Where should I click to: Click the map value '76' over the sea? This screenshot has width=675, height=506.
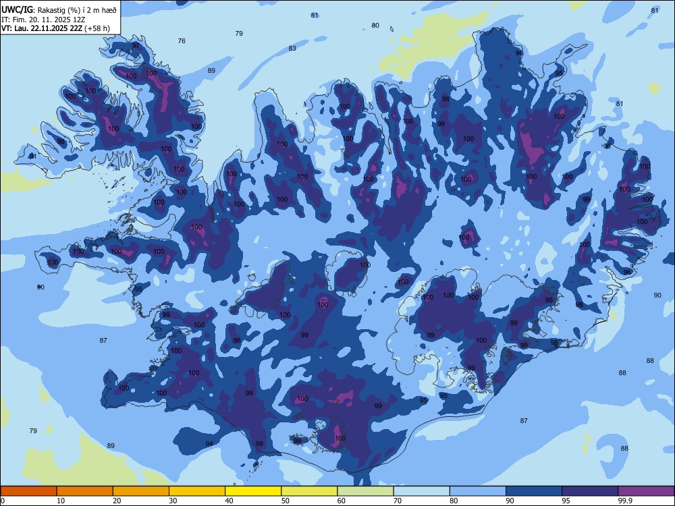(x=182, y=41)
